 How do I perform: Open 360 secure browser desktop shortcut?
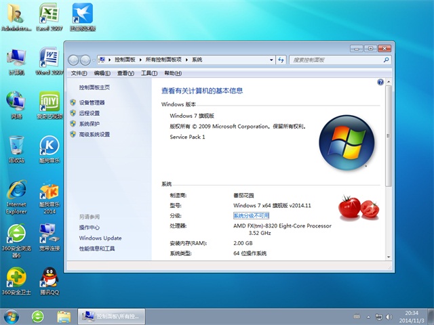click(16, 241)
